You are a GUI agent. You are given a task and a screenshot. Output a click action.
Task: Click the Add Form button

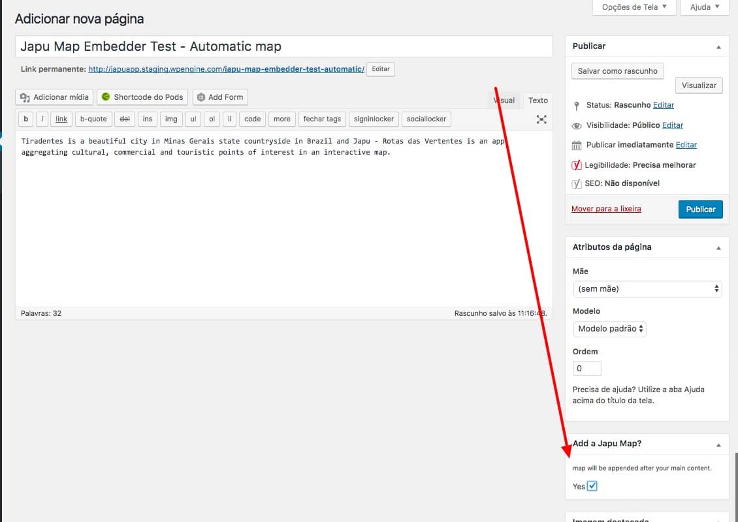pos(220,97)
